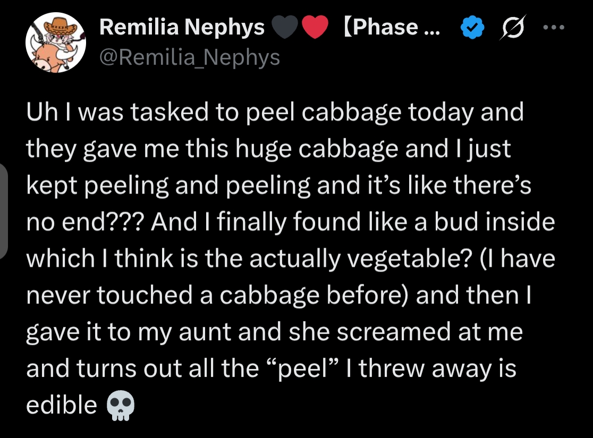This screenshot has height=438, width=593.
Task: Click the display name Remilia Nephys
Action: coord(182,27)
